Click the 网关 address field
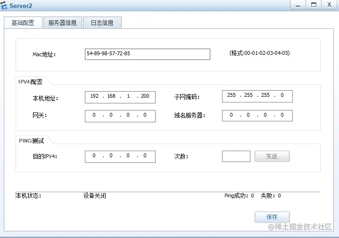Screen dimensions: 339x238 [x=120, y=116]
